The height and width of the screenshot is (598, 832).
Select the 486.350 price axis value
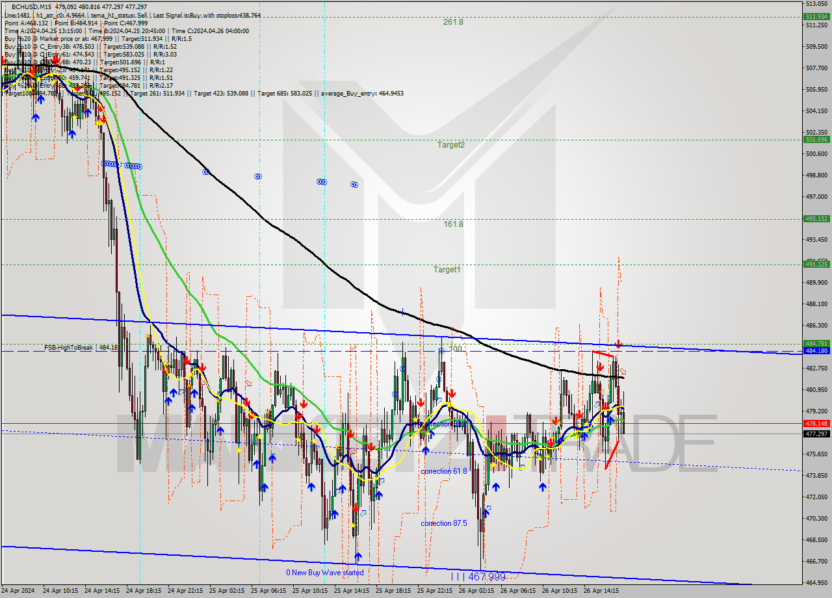(x=816, y=326)
